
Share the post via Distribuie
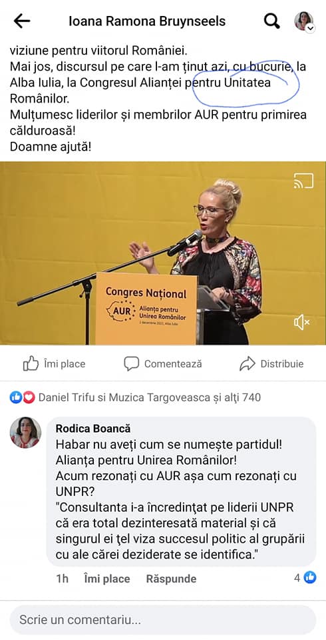coord(271,363)
